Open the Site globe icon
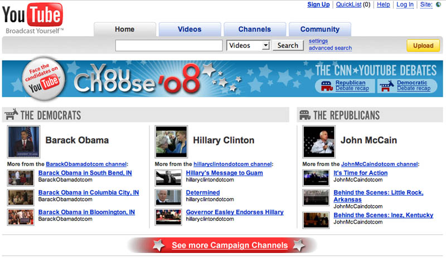Screen dimensions: 446x258 tap(438, 4)
